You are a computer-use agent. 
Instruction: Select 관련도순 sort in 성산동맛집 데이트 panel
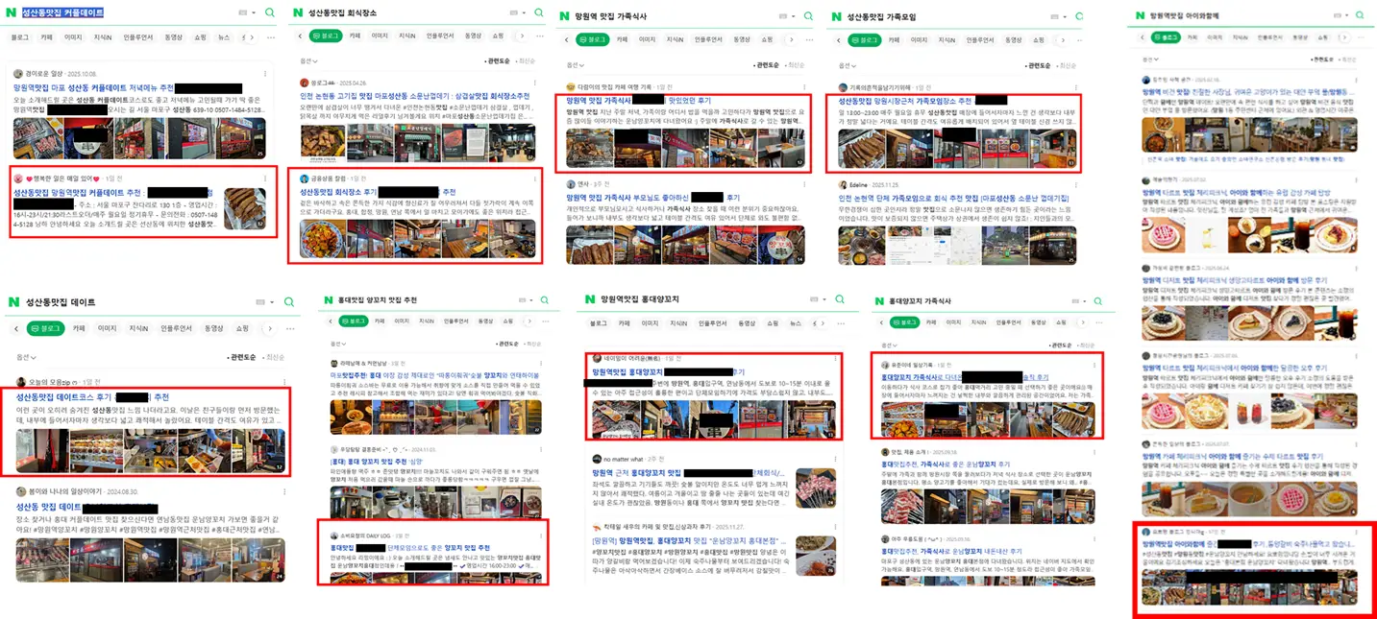(242, 357)
